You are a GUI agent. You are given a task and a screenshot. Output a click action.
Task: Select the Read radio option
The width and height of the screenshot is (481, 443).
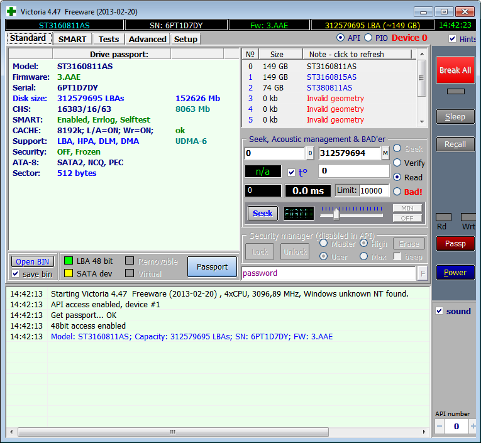pos(397,177)
